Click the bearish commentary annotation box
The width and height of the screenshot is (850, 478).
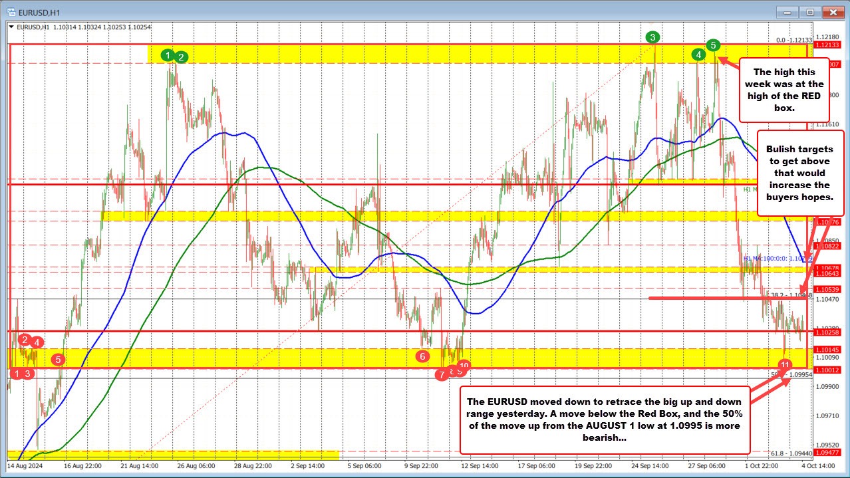605,418
